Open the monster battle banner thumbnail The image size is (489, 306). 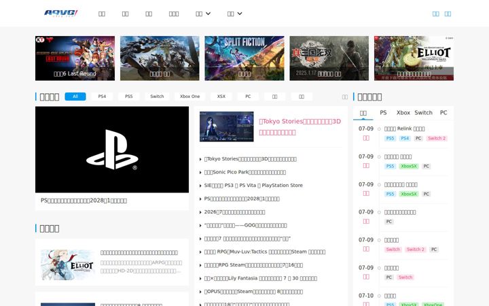click(160, 58)
